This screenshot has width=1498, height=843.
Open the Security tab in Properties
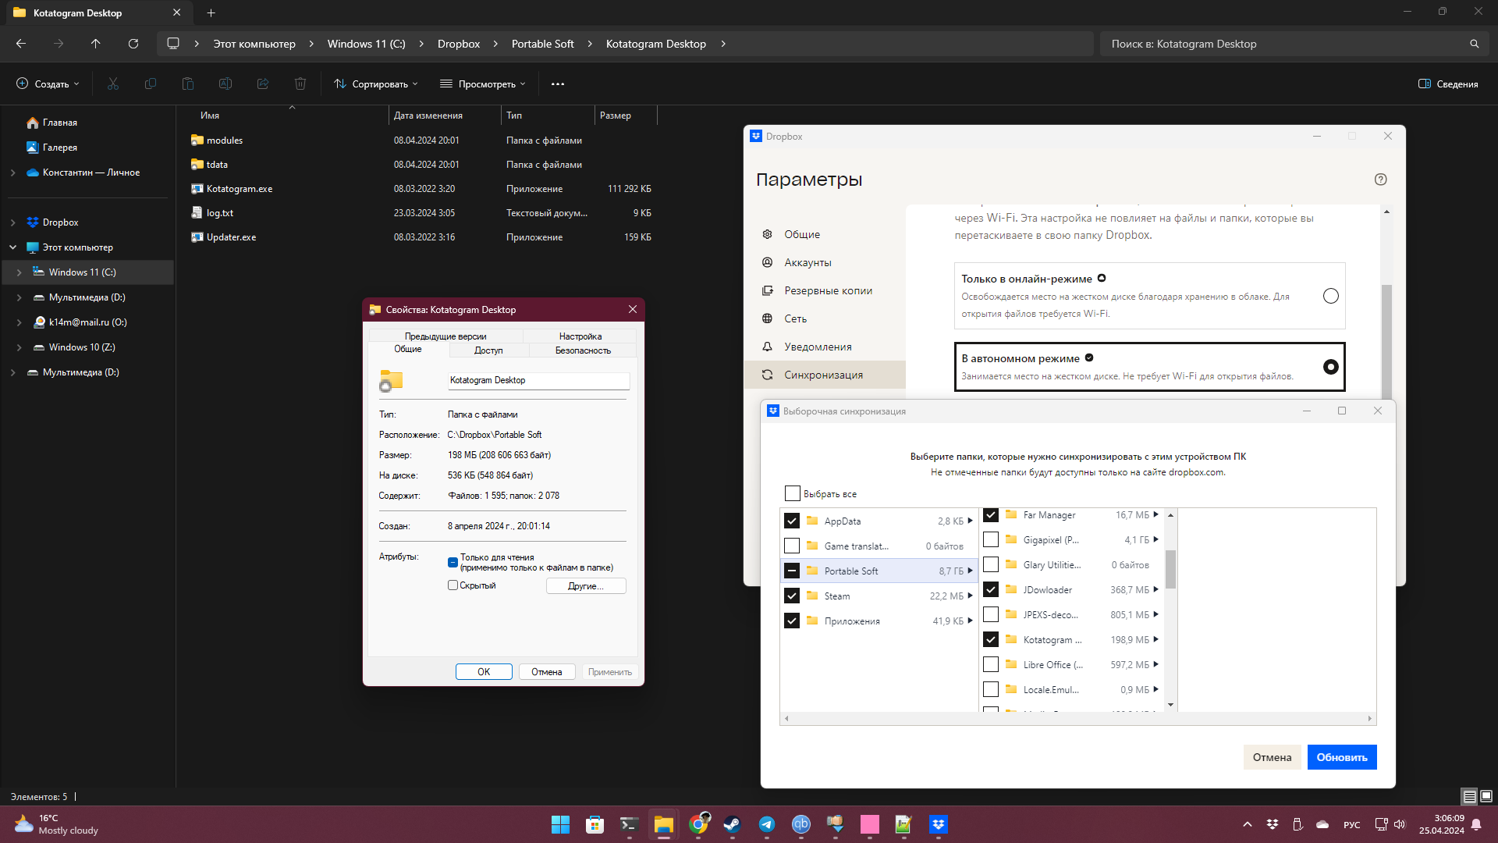tap(583, 350)
